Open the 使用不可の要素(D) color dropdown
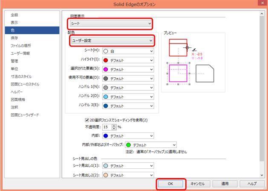Screen dimensions: 268x191 128,78
